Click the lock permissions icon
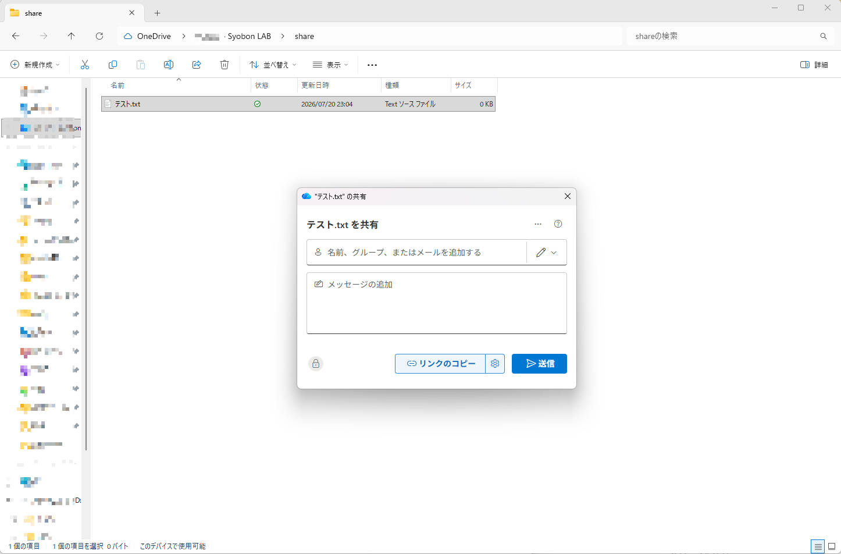 pos(316,364)
